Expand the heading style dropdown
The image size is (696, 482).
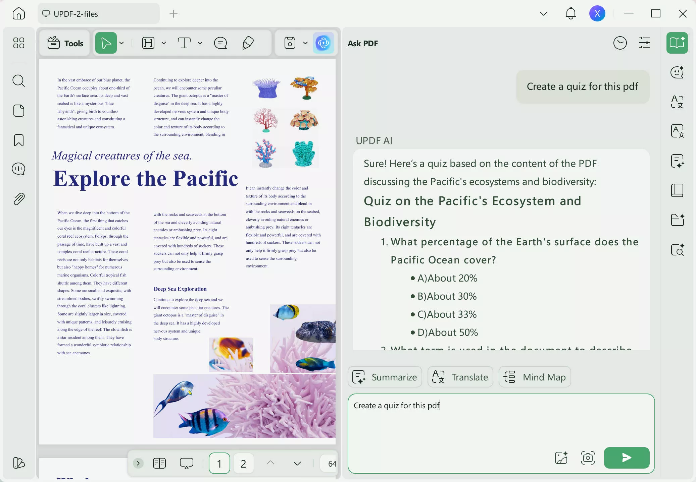164,43
